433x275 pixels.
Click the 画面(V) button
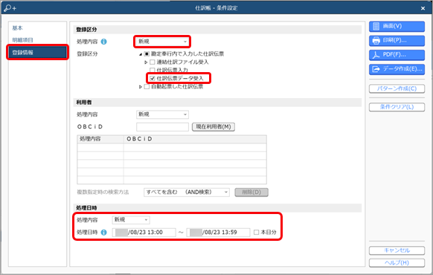click(397, 26)
